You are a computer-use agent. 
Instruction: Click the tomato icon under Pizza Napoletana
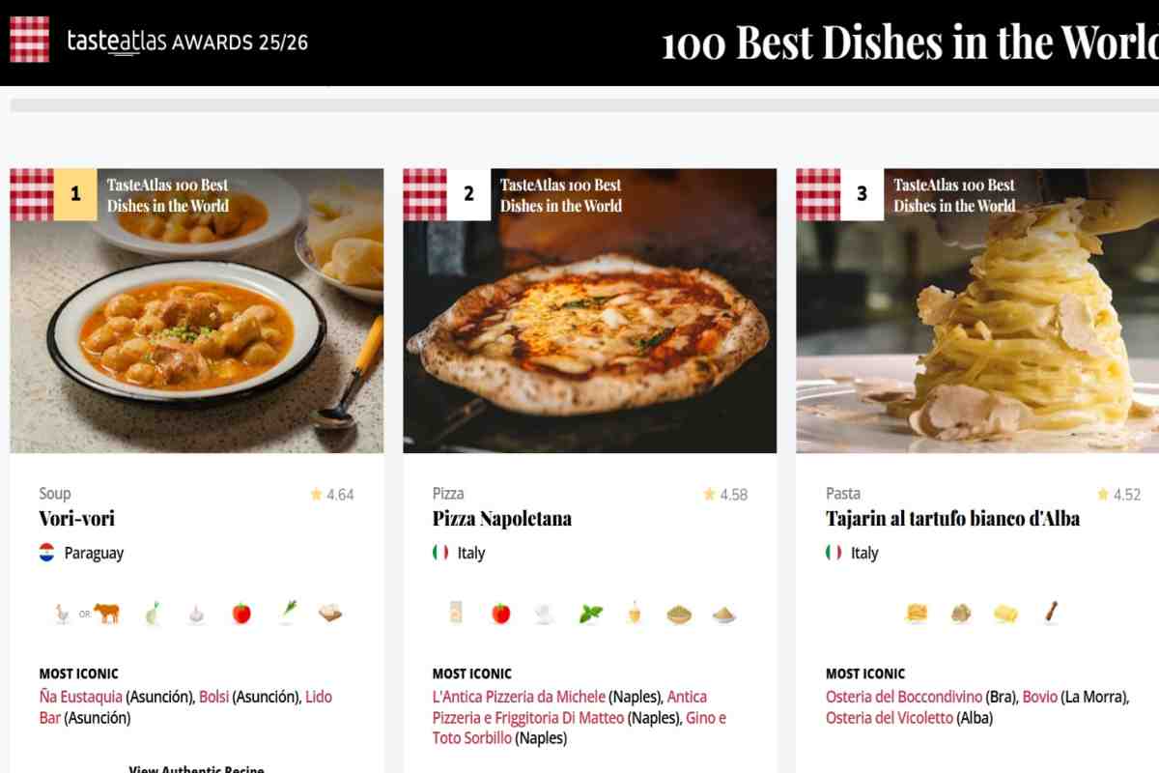tap(500, 613)
